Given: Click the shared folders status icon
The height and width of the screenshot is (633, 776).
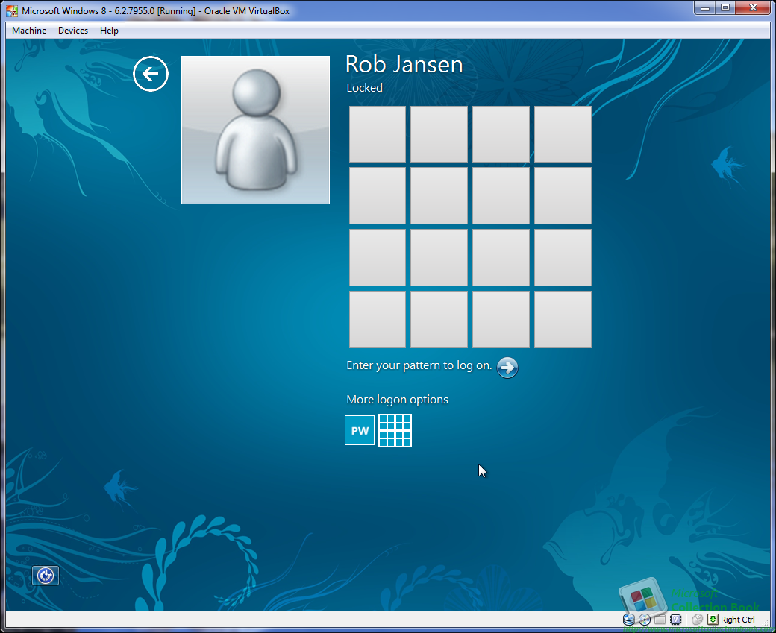Looking at the screenshot, I should [660, 619].
